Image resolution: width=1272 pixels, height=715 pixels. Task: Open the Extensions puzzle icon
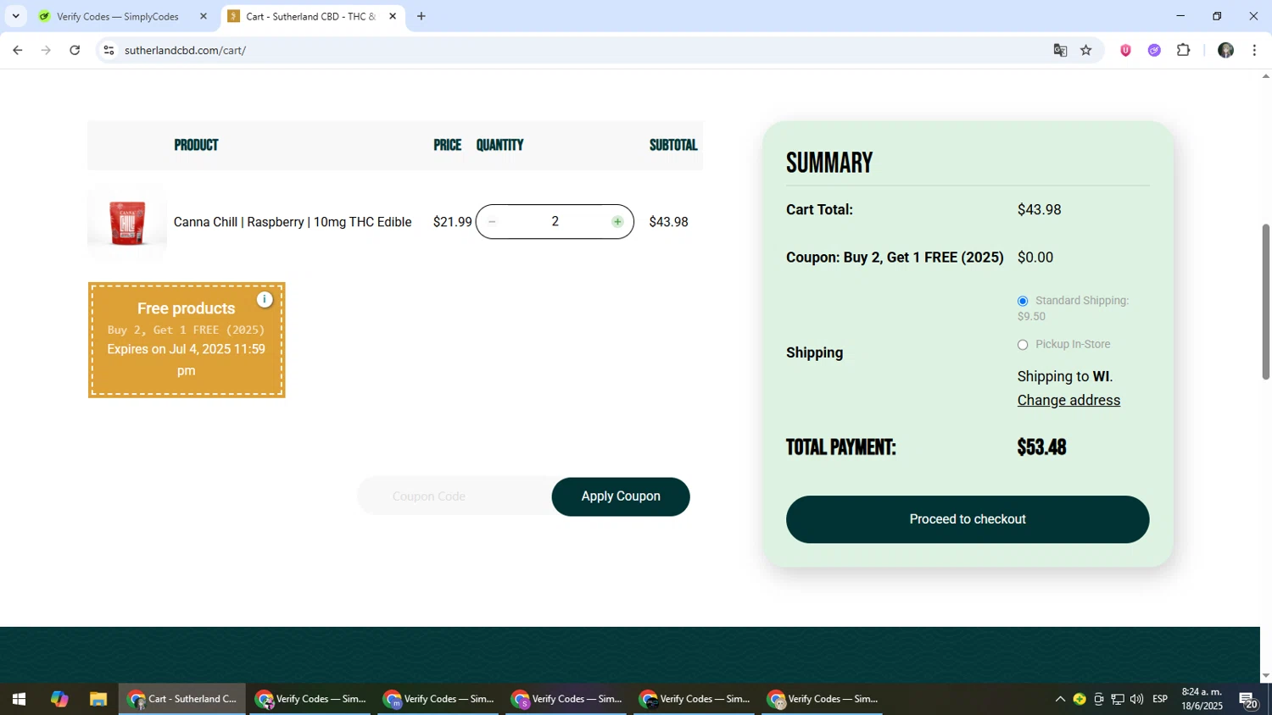[1184, 50]
